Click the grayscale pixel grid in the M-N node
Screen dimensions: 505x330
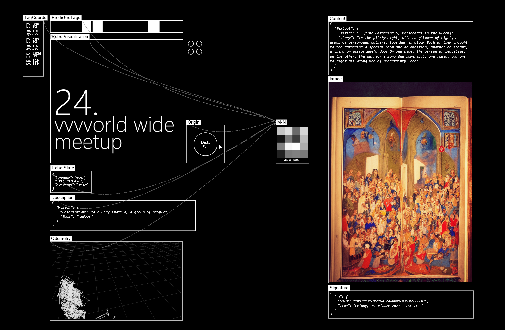[292, 143]
